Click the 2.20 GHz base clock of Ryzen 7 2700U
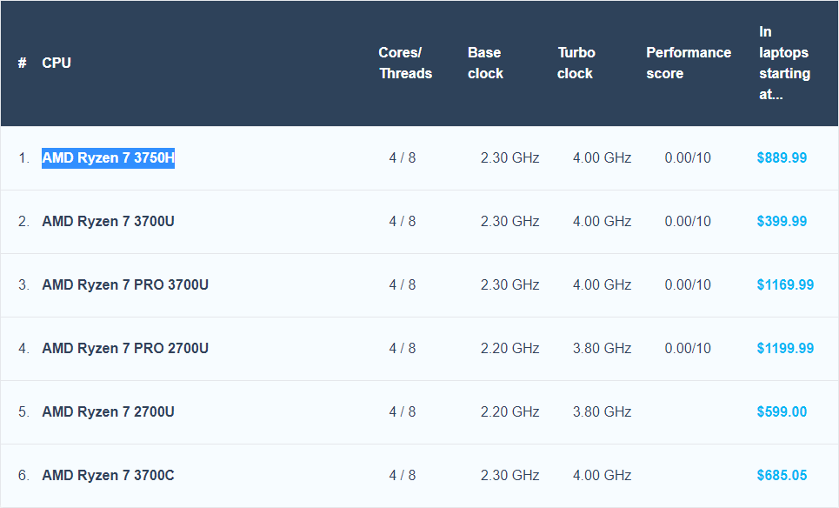The image size is (839, 508). (x=510, y=411)
